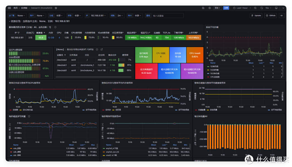Toggle the 总已用 memory legend series

pos(118,110)
